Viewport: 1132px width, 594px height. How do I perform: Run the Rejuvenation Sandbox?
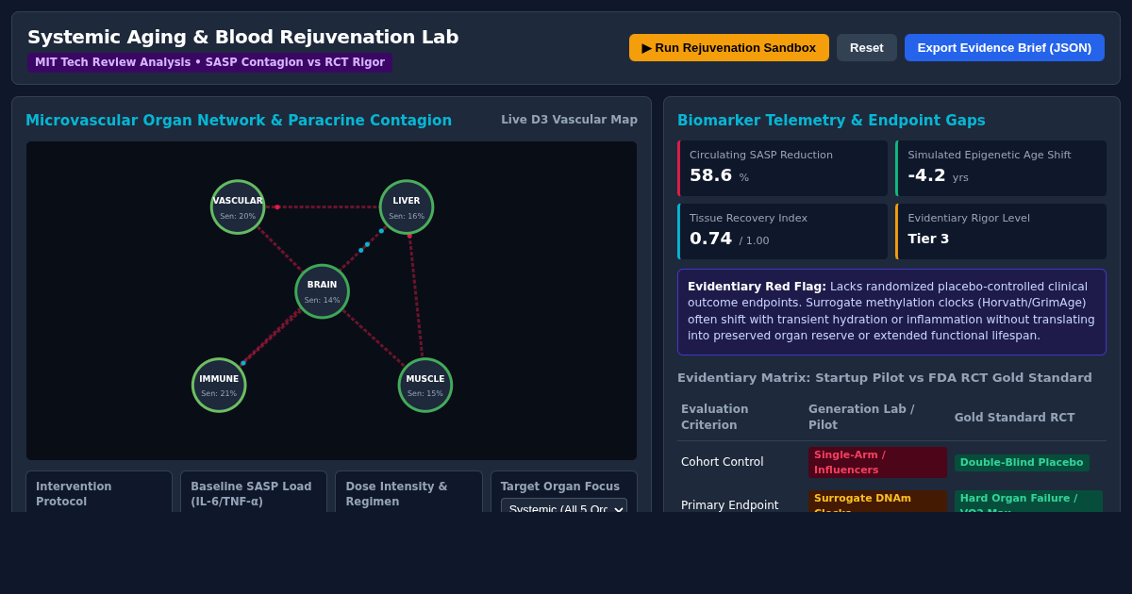coord(728,48)
